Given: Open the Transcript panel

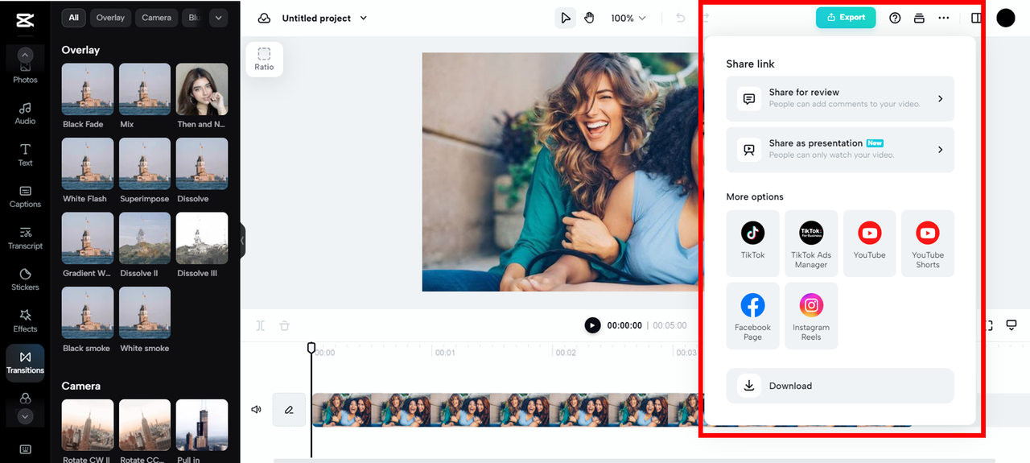Looking at the screenshot, I should (25, 238).
